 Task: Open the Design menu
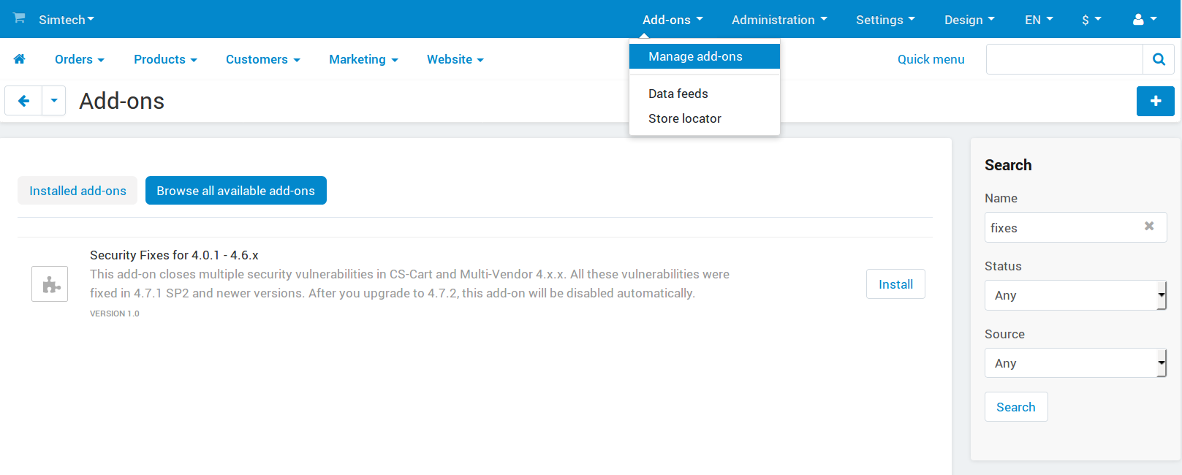969,20
